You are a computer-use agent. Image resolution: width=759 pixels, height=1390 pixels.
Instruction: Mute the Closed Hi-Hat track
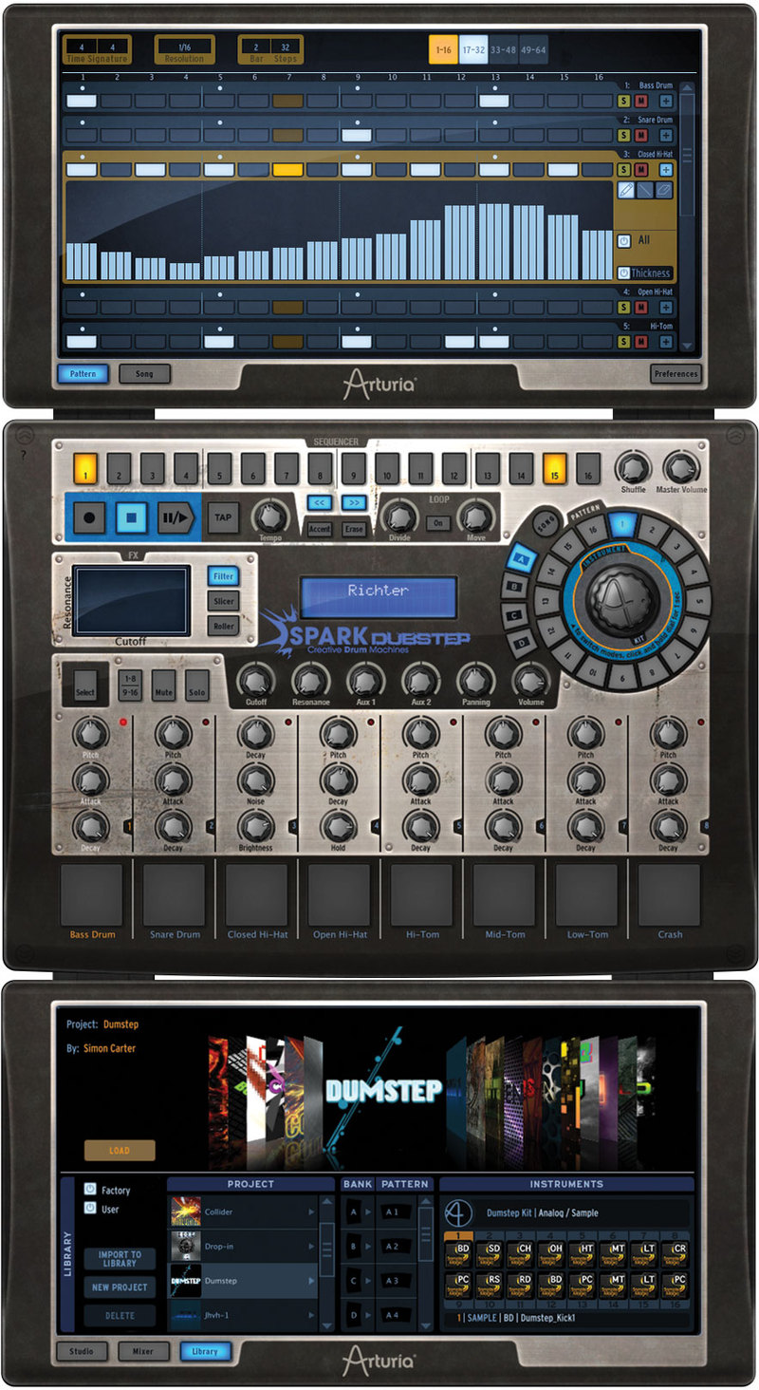[x=641, y=169]
